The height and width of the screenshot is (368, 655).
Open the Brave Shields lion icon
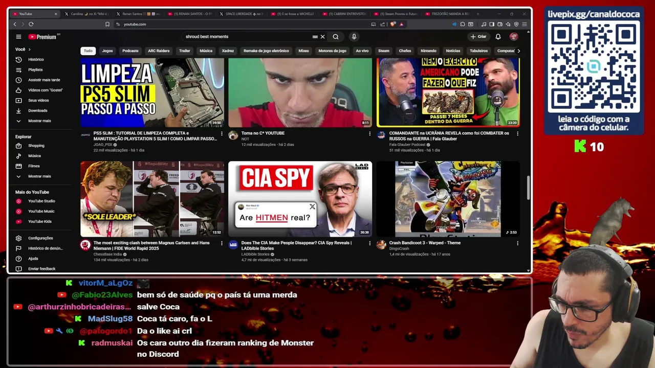point(393,24)
